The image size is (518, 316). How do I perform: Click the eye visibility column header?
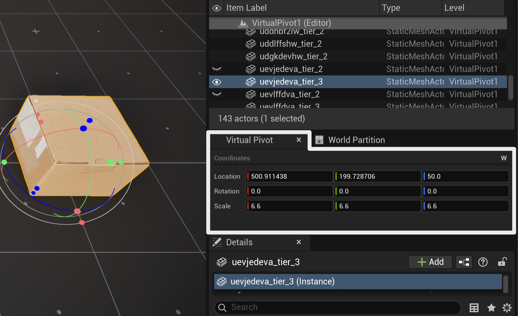[x=217, y=8]
